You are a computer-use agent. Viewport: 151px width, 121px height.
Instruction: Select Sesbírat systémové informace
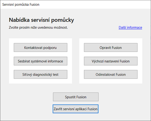point(40,61)
